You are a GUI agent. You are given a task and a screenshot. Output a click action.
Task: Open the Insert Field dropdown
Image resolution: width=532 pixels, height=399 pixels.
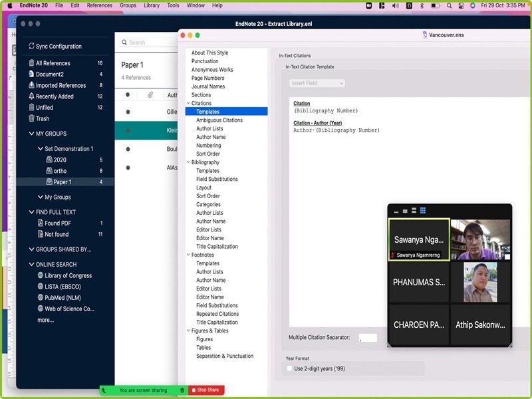click(x=317, y=83)
